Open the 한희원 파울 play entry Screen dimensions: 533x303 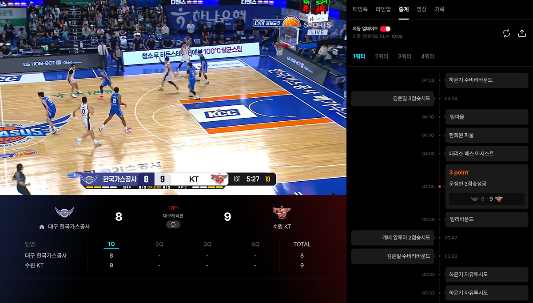pyautogui.click(x=486, y=135)
